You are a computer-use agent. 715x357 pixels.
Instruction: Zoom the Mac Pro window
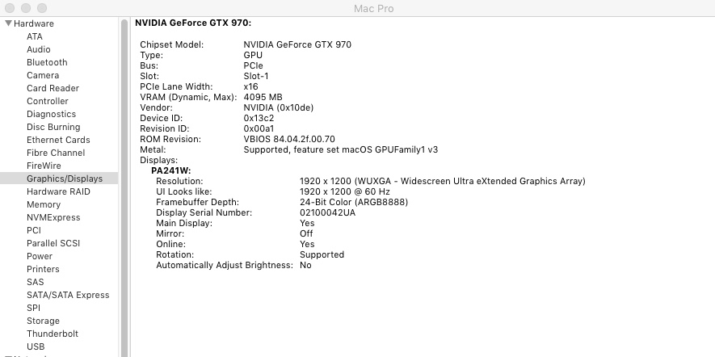42,8
